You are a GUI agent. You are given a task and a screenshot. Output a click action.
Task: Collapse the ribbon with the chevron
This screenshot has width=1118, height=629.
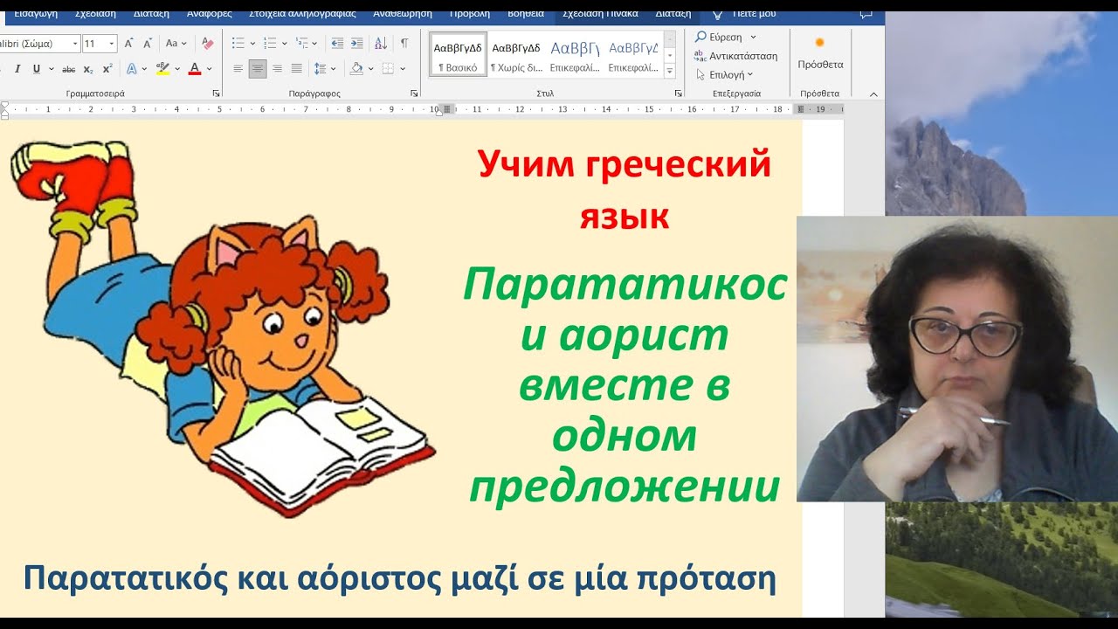pos(873,93)
